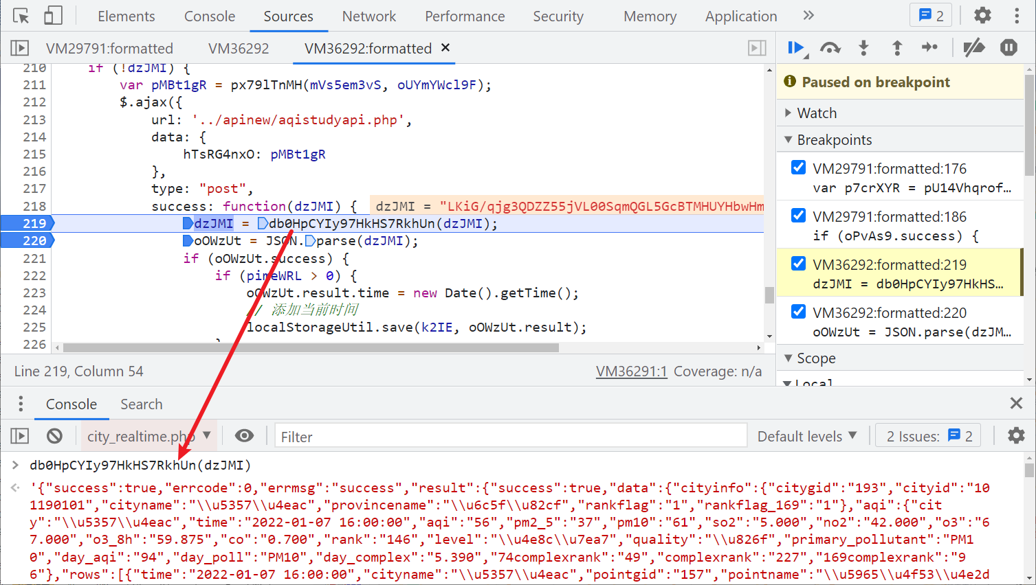Click the inline breakpoint marker before dzJMI
The image size is (1036, 585).
tap(188, 223)
